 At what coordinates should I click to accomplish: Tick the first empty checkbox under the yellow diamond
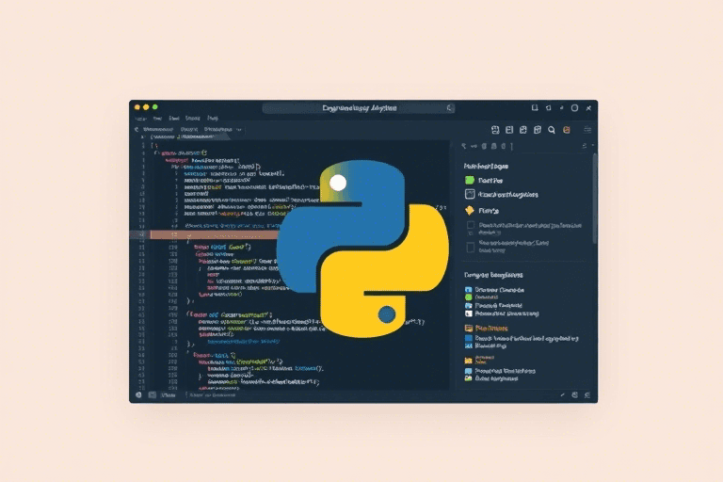(471, 225)
